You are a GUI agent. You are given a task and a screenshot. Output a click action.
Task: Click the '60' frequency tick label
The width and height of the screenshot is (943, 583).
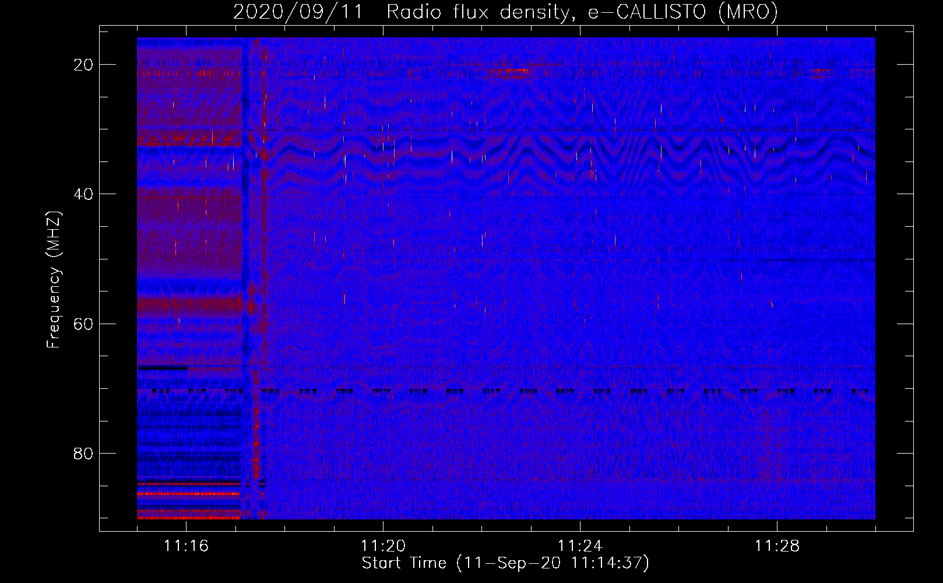[x=83, y=324]
